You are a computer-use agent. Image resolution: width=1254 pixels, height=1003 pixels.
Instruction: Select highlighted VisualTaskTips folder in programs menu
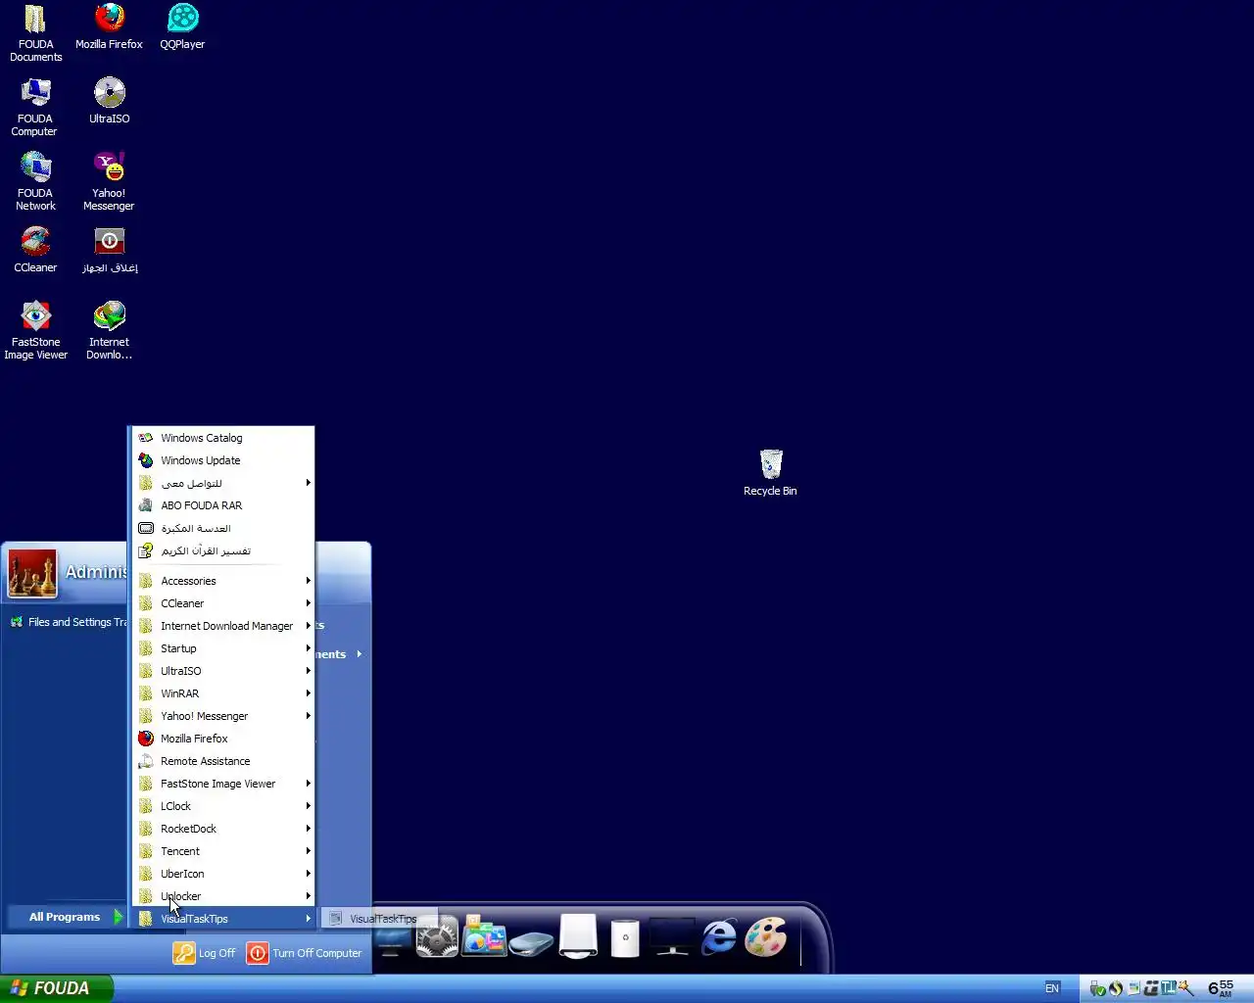coord(223,919)
